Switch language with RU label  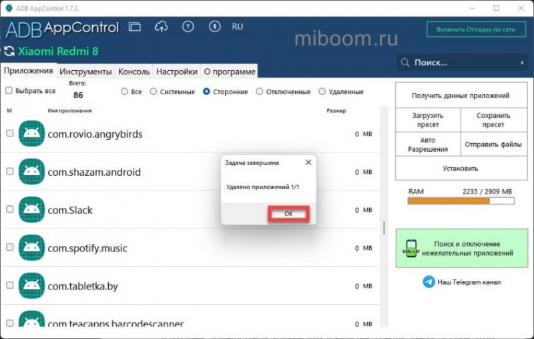tap(238, 27)
